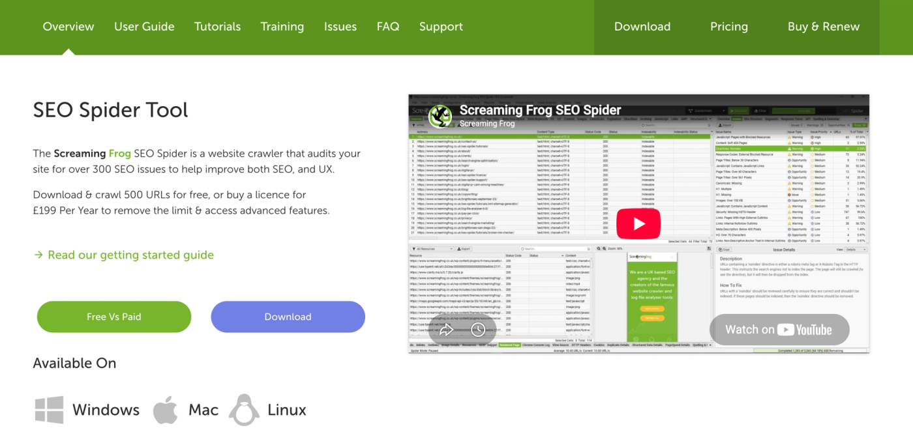Open the Overview tab
The height and width of the screenshot is (443, 913).
(x=68, y=27)
